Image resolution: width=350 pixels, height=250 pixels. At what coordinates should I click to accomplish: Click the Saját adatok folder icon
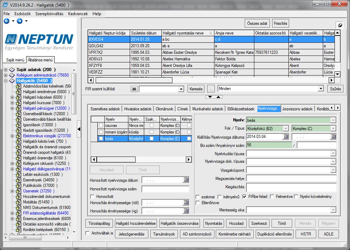[12, 70]
